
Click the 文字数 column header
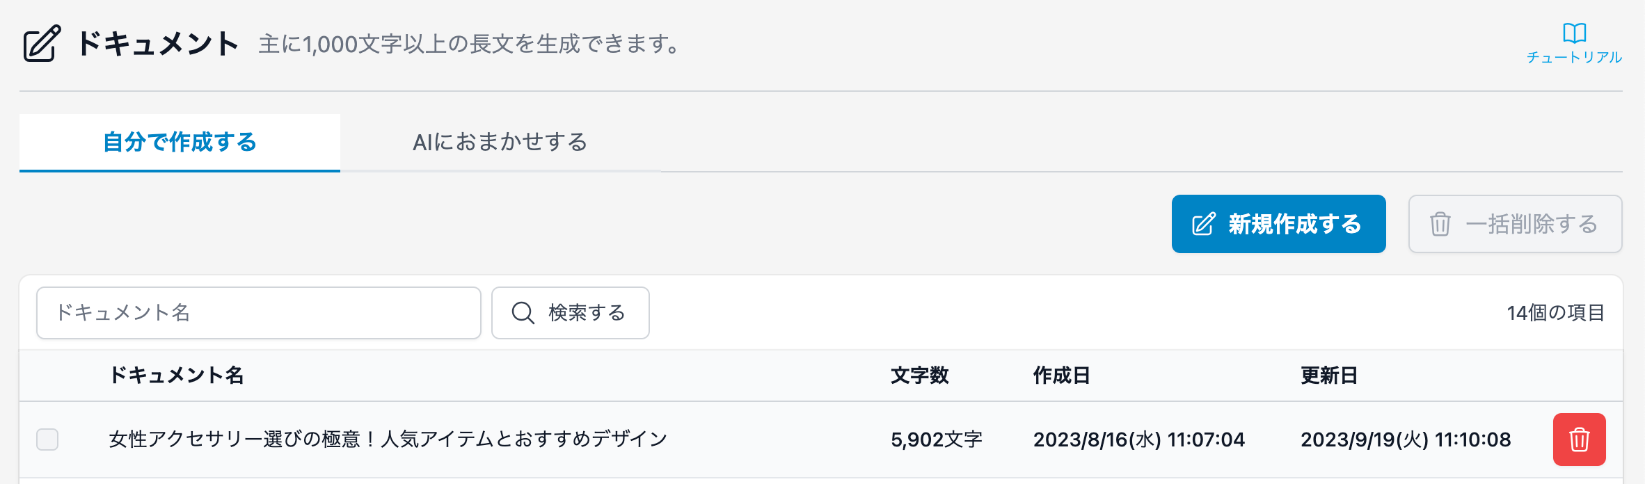(x=919, y=376)
